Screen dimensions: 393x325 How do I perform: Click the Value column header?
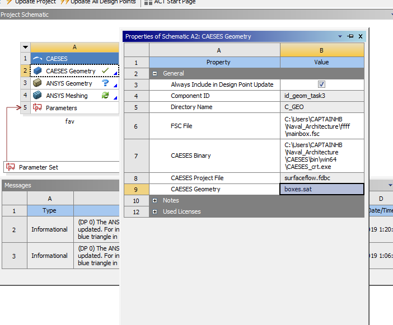(322, 62)
